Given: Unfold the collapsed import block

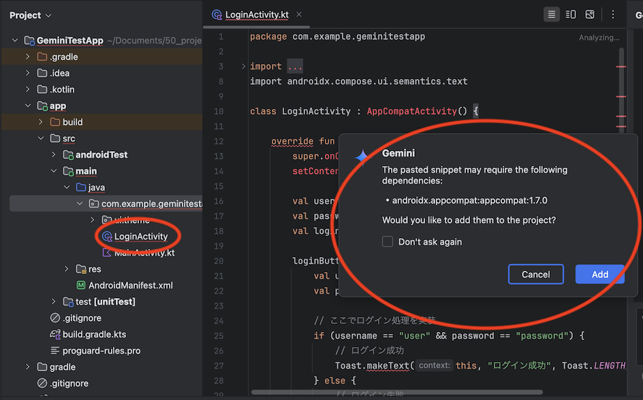Looking at the screenshot, I should (x=243, y=66).
